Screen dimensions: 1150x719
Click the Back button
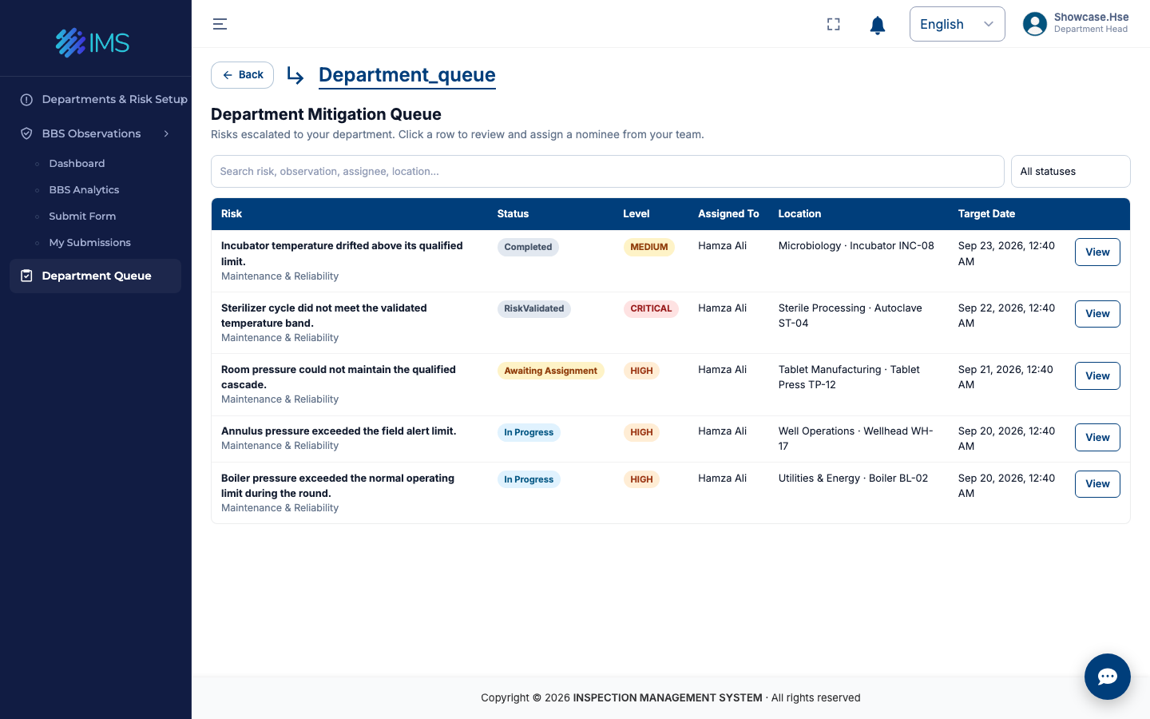click(242, 75)
